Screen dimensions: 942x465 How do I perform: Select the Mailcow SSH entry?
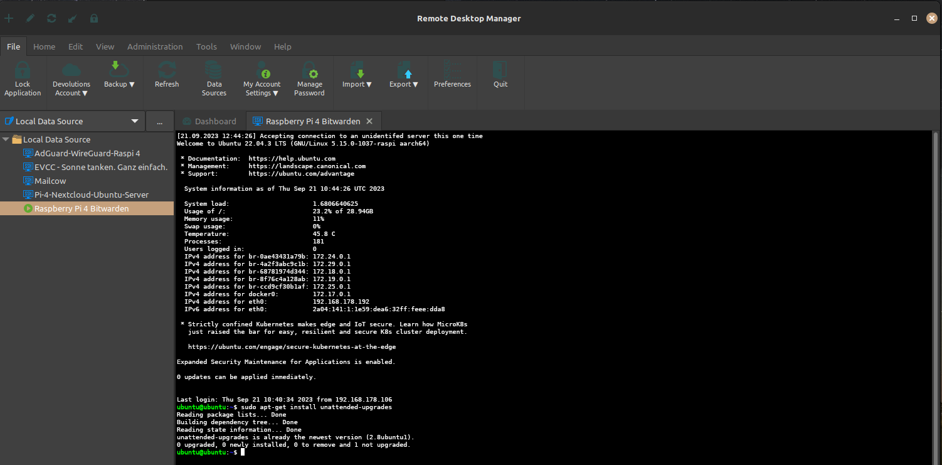tap(50, 181)
